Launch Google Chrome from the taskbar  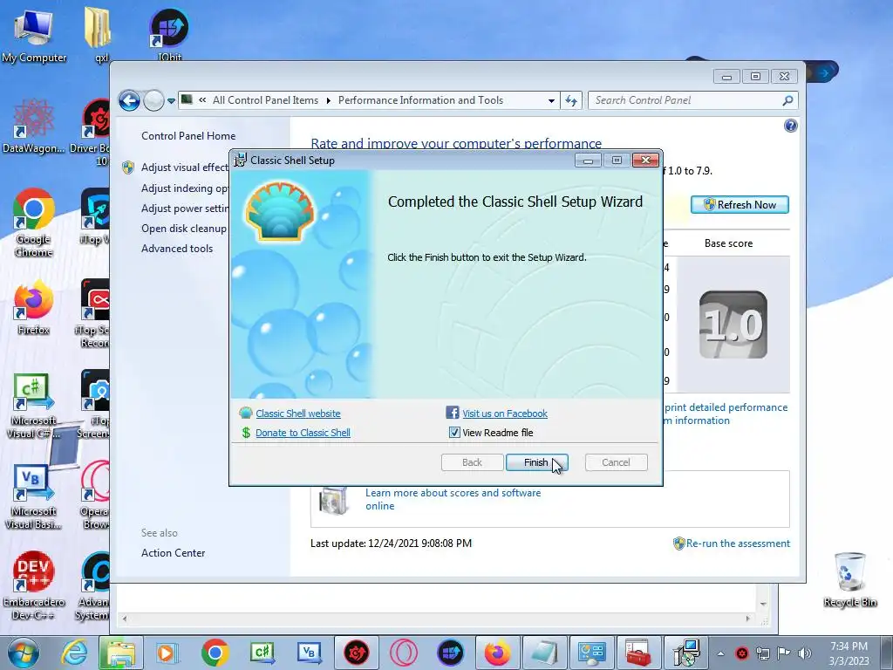215,653
